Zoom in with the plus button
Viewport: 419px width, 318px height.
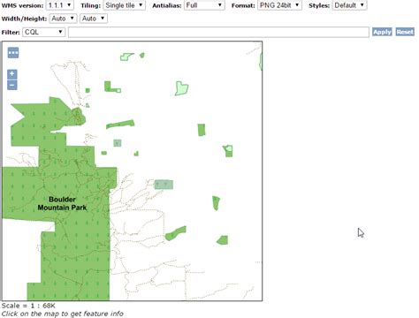point(12,74)
